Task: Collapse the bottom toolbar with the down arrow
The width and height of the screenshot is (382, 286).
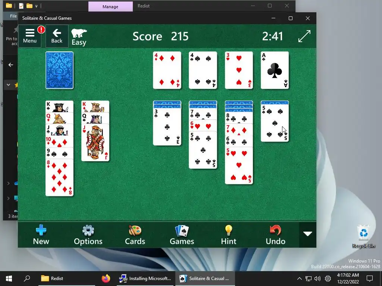Action: click(308, 234)
